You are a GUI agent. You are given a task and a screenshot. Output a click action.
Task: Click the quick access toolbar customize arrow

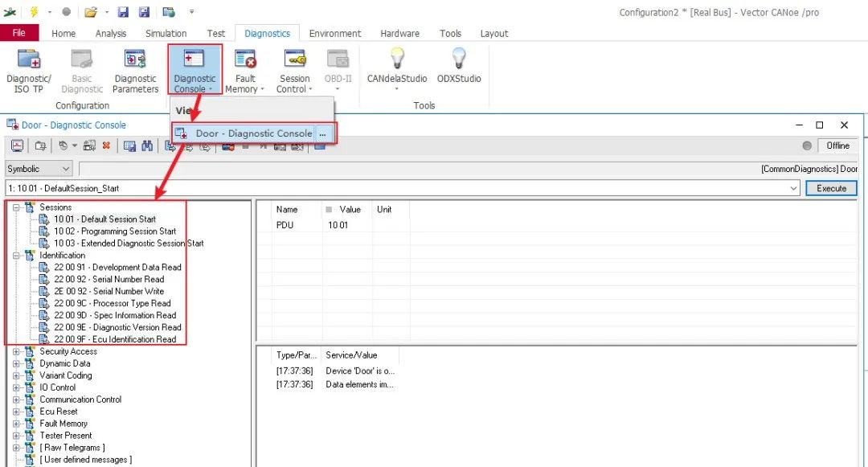[191, 11]
